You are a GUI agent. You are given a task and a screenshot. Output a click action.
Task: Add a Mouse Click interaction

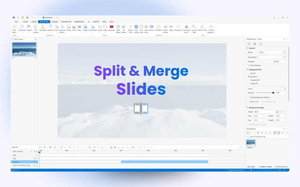tap(130, 29)
